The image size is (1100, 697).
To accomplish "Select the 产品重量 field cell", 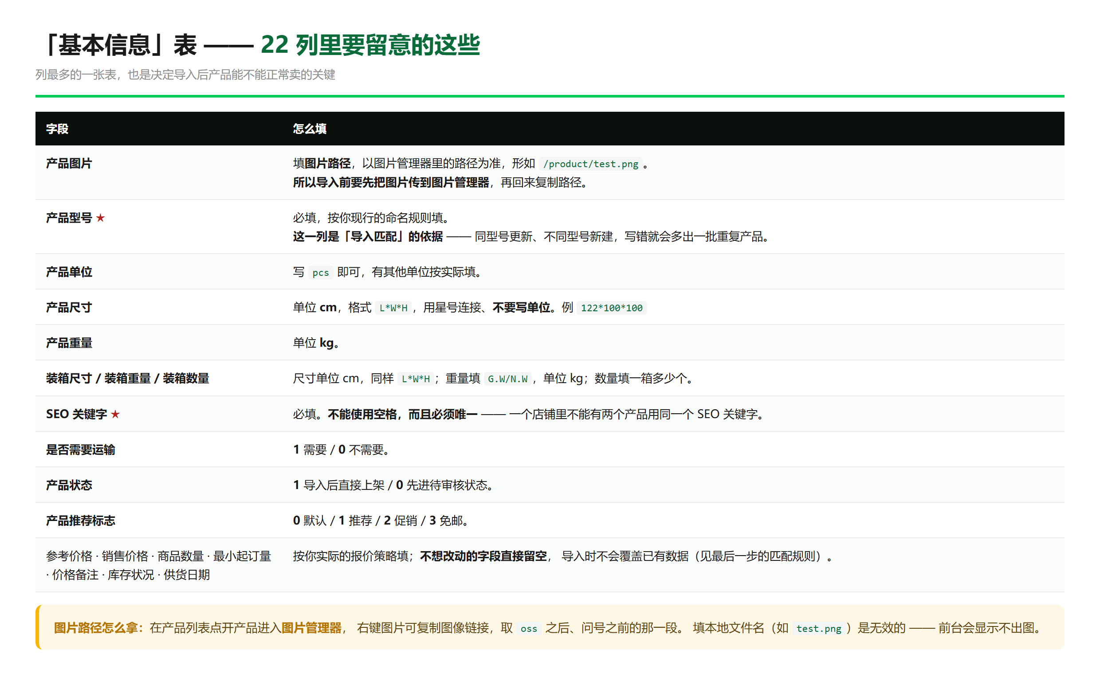I will pyautogui.click(x=159, y=343).
